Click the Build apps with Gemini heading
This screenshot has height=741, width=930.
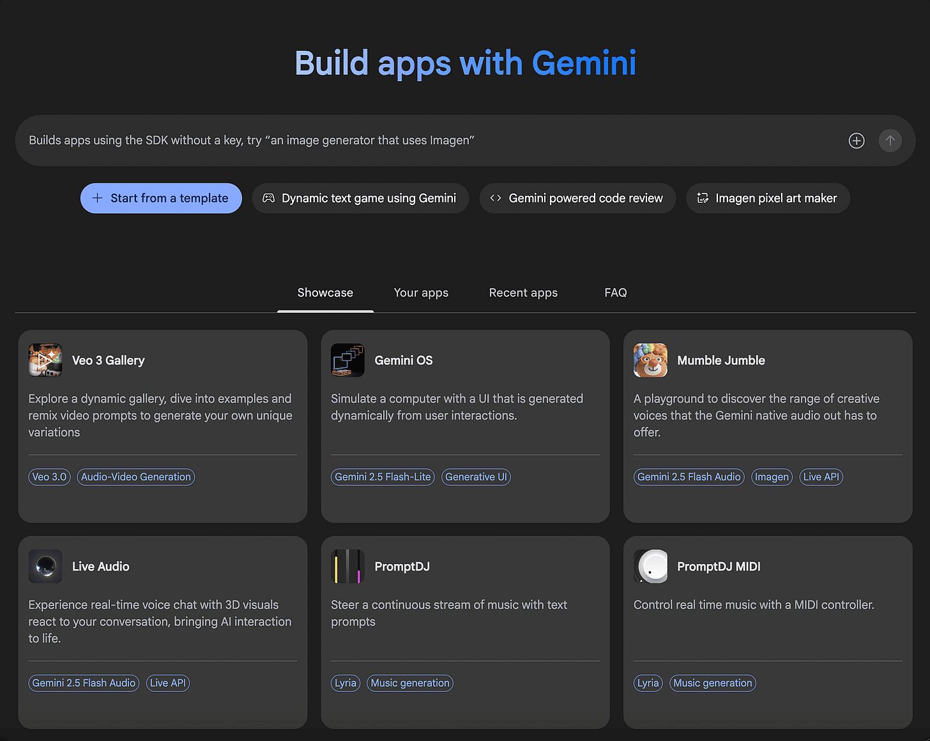click(465, 64)
